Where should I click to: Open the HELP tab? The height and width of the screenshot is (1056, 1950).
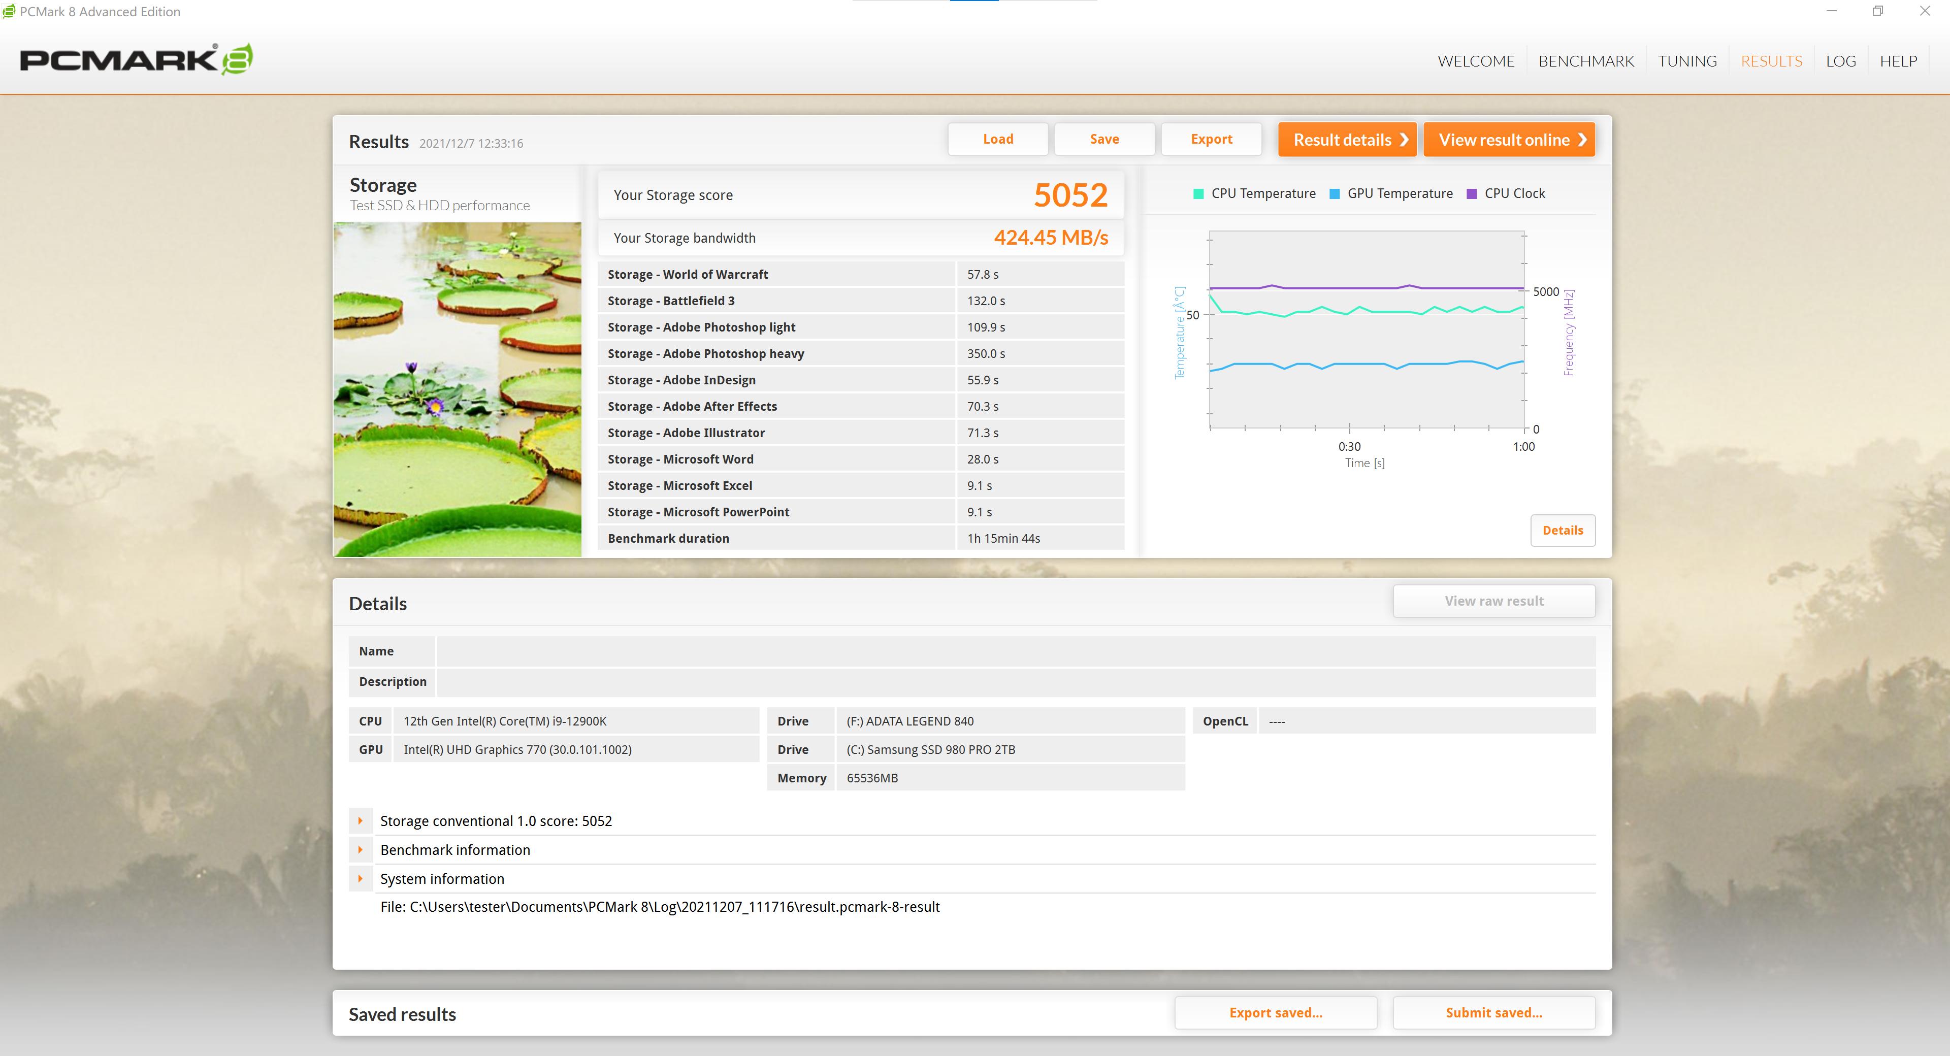click(x=1898, y=61)
